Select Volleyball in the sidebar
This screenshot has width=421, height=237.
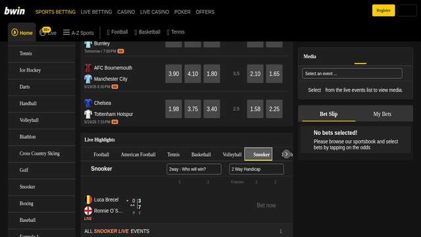(x=41, y=120)
